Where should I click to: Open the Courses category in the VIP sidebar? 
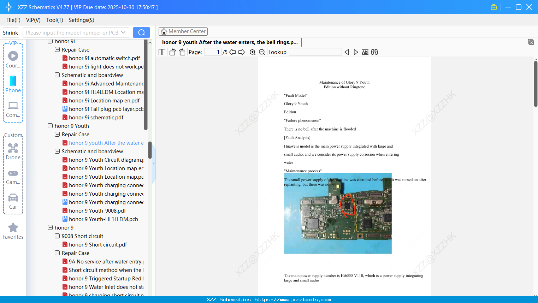coord(13,59)
